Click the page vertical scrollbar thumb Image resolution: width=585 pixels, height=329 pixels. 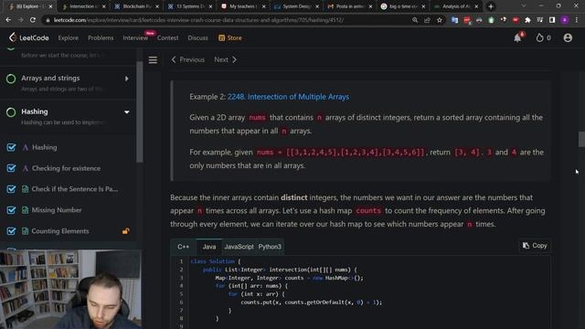click(x=581, y=139)
